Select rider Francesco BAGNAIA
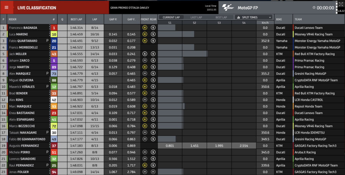 23,28
